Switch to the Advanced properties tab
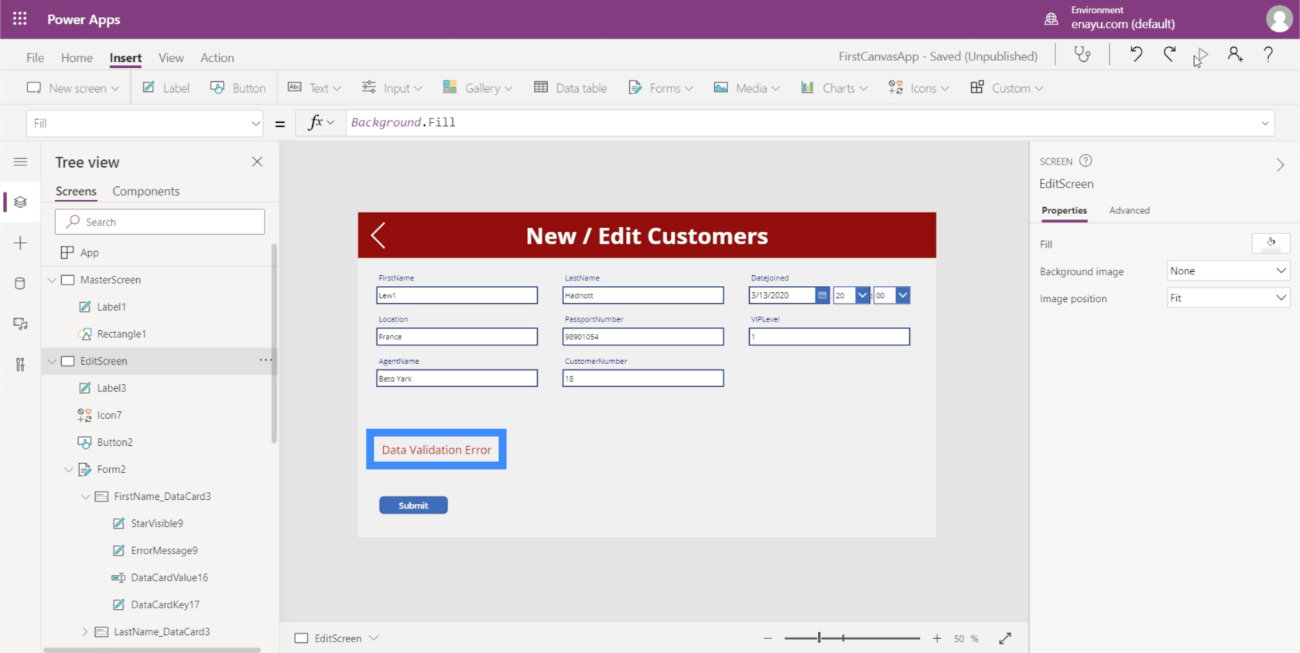The width and height of the screenshot is (1300, 653). [1129, 210]
